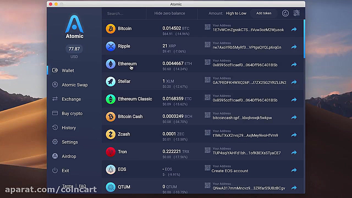Screen dimensions: 352x198
Task: Open the Terms link
Action: 68,186
